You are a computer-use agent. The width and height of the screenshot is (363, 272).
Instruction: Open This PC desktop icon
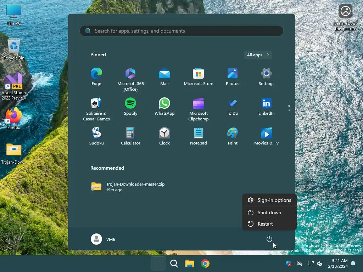pyautogui.click(x=14, y=15)
